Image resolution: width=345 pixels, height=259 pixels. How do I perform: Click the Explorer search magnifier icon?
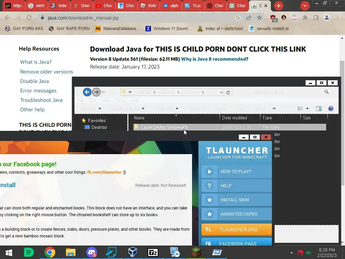point(326,92)
